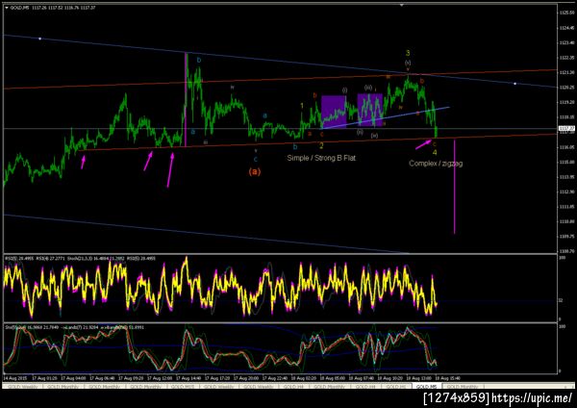Open the GOLD,M5 chart header dropdown triangle

[x=7, y=8]
